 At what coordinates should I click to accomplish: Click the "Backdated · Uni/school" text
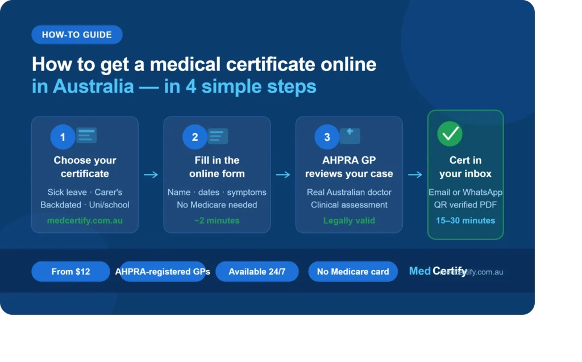coord(85,205)
